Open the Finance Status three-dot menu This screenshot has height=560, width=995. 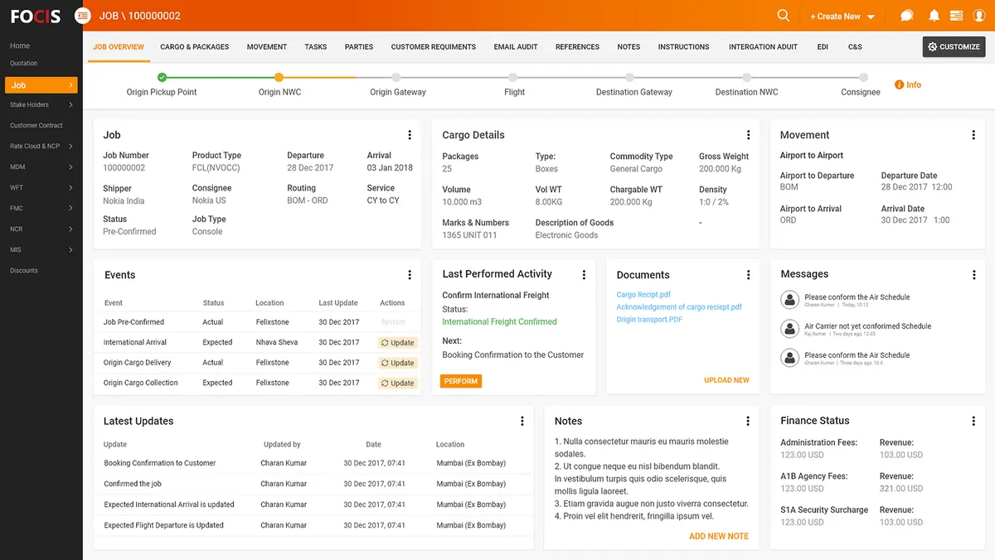(x=973, y=421)
